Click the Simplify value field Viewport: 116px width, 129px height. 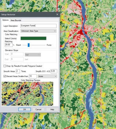coord(54,71)
